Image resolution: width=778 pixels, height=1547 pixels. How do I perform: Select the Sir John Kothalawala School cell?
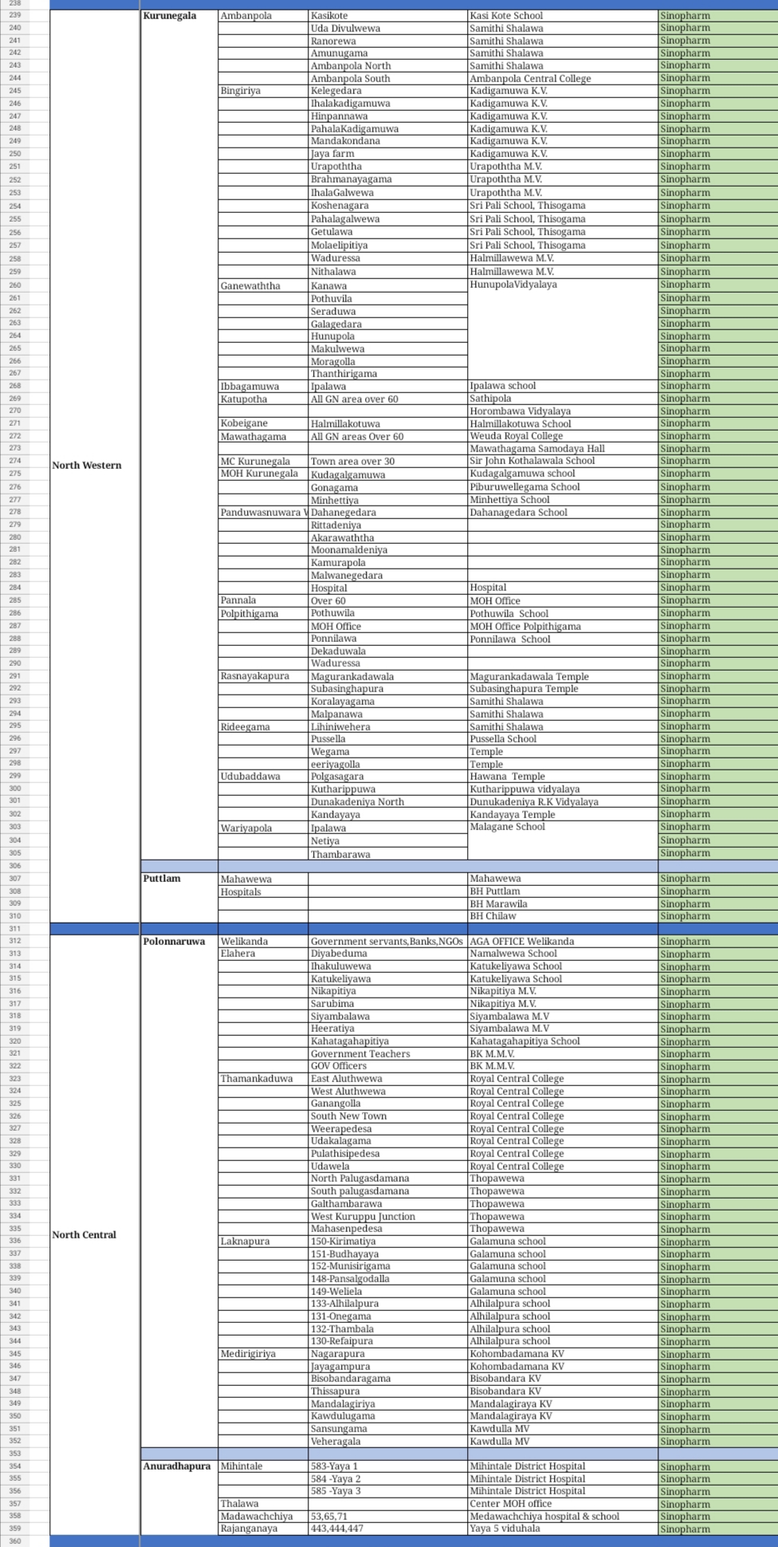click(x=563, y=460)
